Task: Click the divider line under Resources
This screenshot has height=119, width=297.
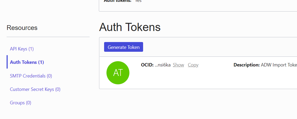Action: click(48, 37)
